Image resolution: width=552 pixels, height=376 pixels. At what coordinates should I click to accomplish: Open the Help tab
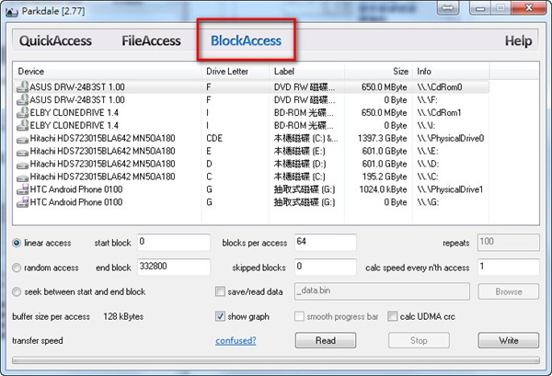pos(518,40)
